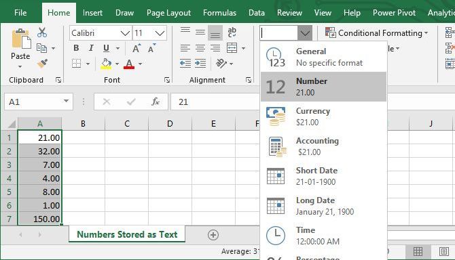The height and width of the screenshot is (260, 455).
Task: Click Merge & Center icon
Action: [232, 48]
